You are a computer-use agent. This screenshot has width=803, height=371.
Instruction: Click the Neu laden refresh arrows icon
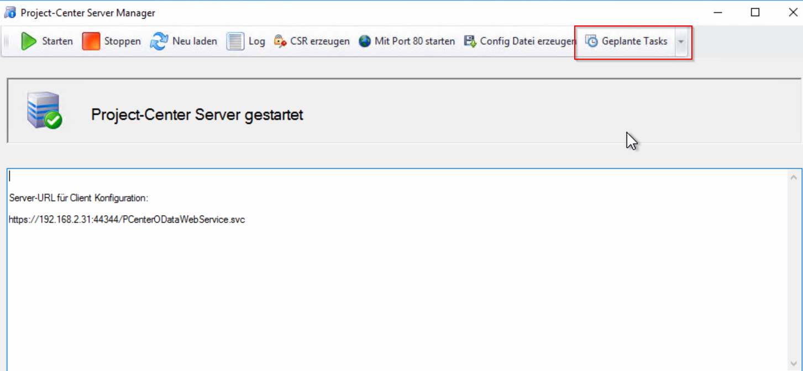pyautogui.click(x=159, y=41)
